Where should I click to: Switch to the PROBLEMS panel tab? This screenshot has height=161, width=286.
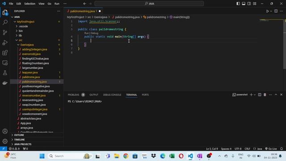[x=73, y=95]
